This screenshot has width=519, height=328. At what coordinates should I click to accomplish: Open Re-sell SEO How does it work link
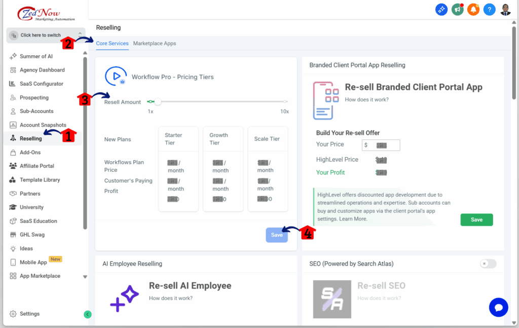pos(379,298)
